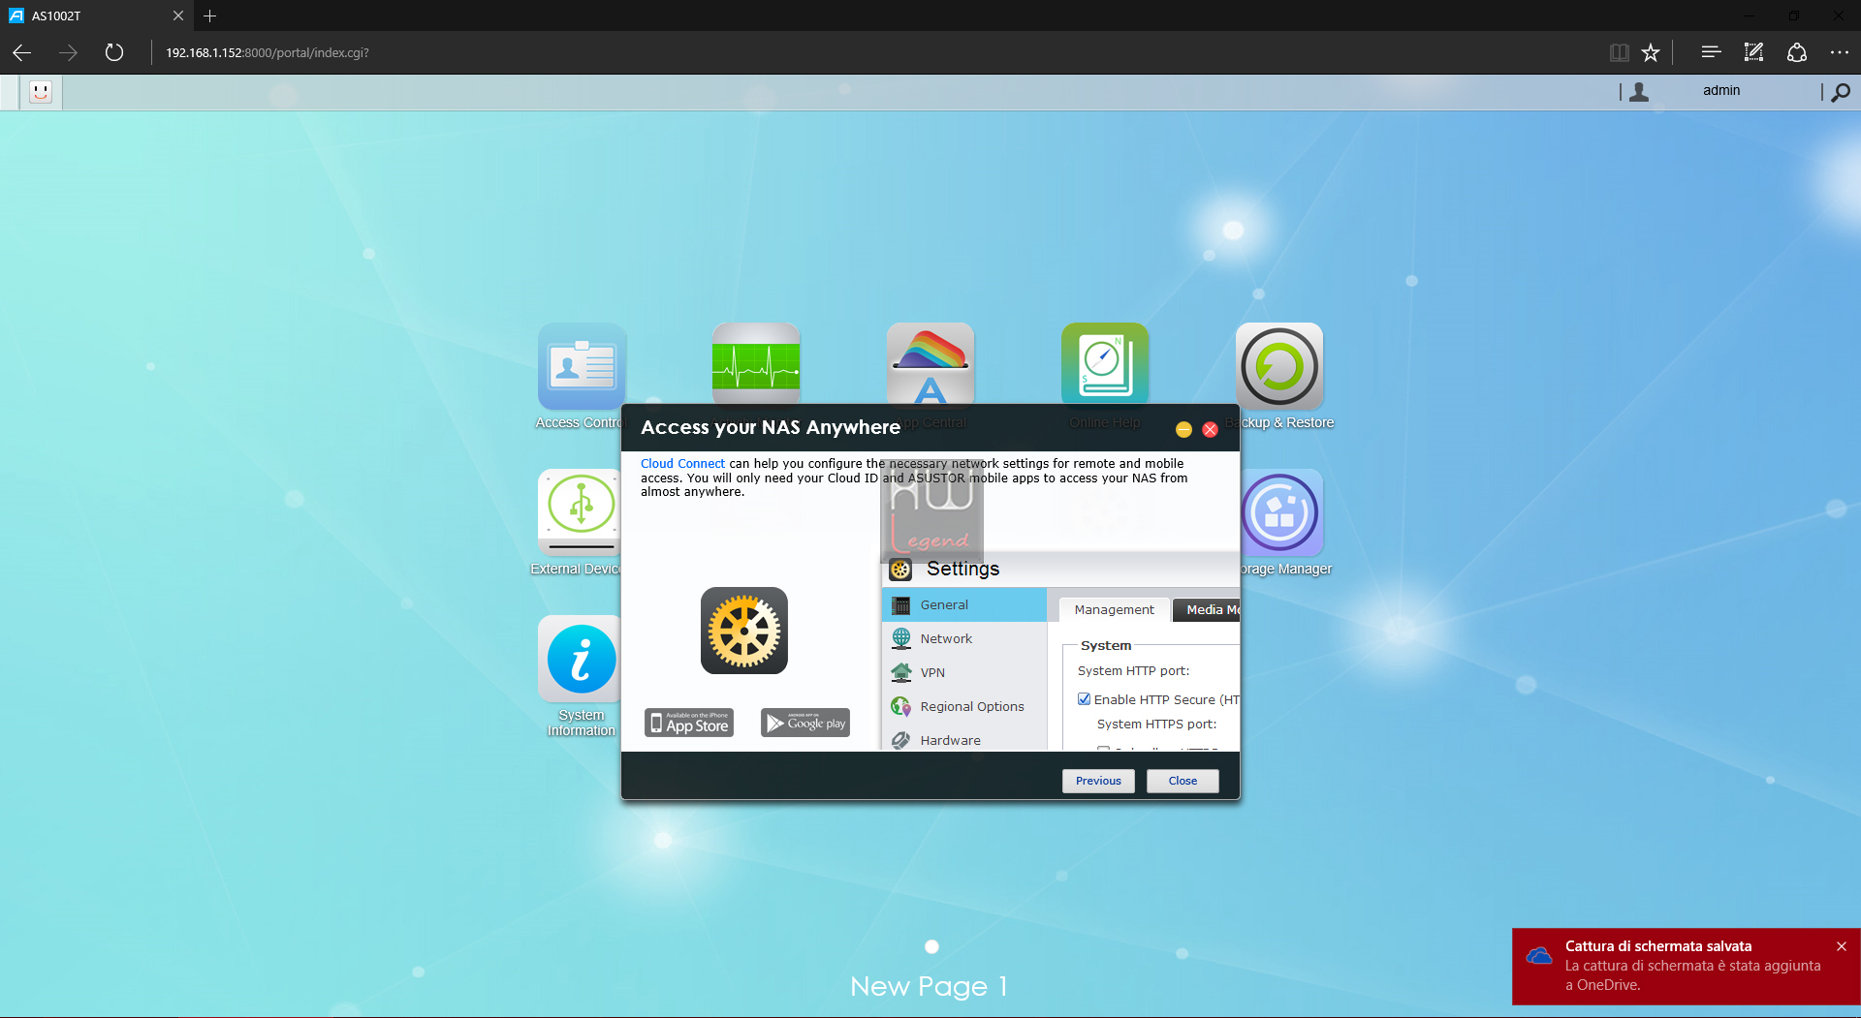Open the Cloud Connect link
This screenshot has height=1018, width=1861.
point(682,464)
